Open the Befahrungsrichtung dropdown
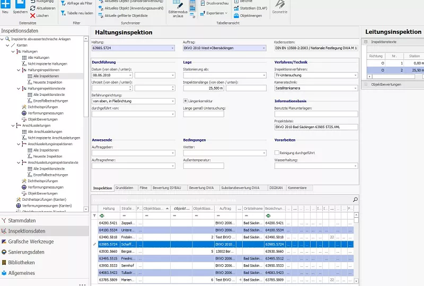 pos(173,101)
